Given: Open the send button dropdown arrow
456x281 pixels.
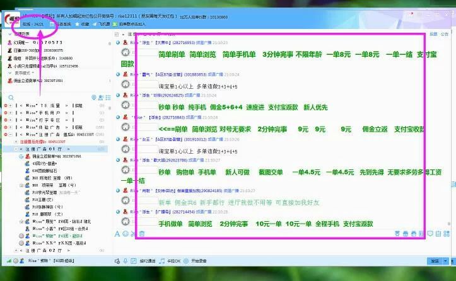Looking at the screenshot, I should tap(445, 261).
